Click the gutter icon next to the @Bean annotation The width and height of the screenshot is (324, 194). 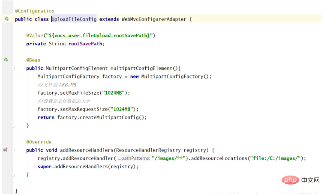pyautogui.click(x=6, y=60)
